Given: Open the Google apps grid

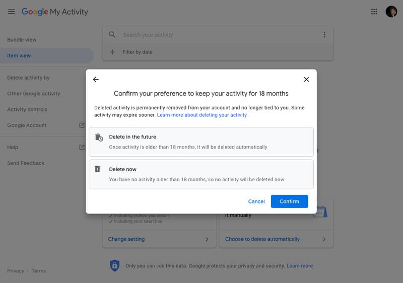Looking at the screenshot, I should (374, 12).
